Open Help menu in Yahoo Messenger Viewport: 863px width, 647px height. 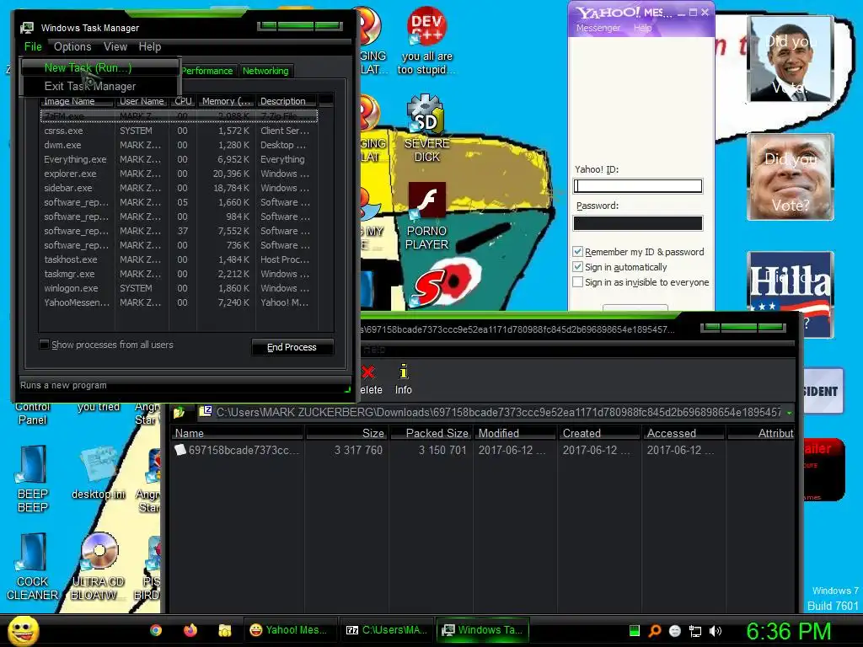pyautogui.click(x=642, y=28)
